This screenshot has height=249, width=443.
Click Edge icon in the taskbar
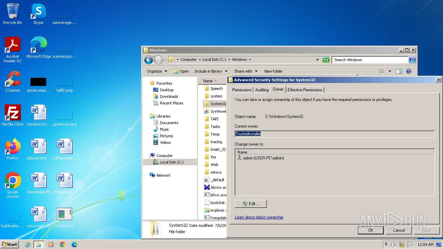74,245
